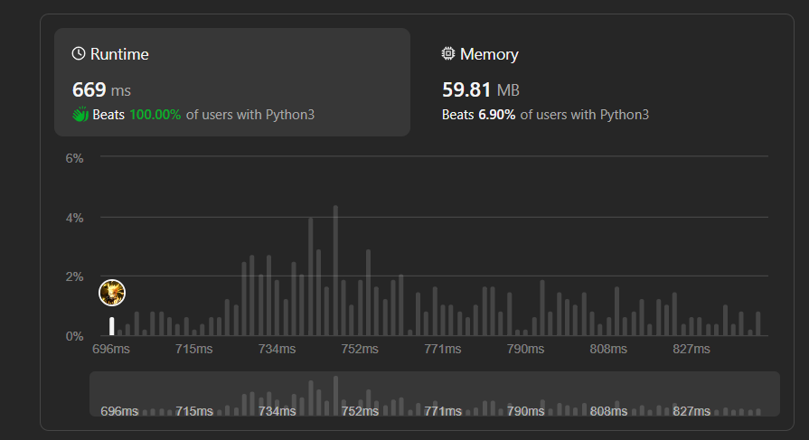Viewport: 809px width, 440px height.
Task: Click the clock icon beside Runtime
Action: pyautogui.click(x=79, y=54)
